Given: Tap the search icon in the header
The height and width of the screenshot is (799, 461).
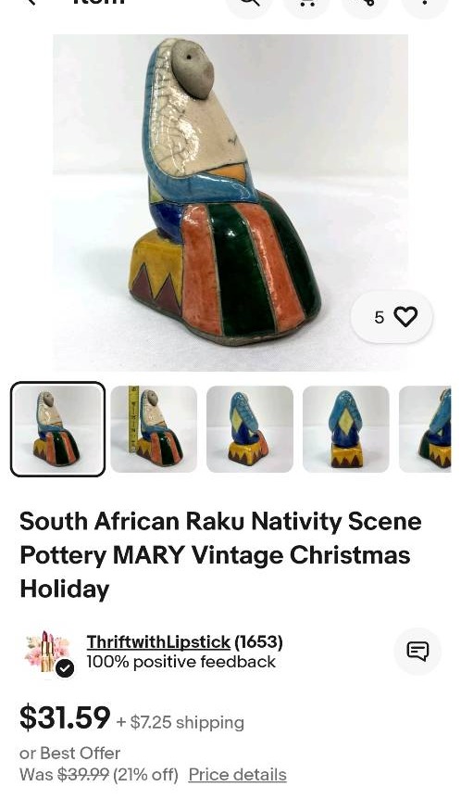Looking at the screenshot, I should [x=249, y=4].
